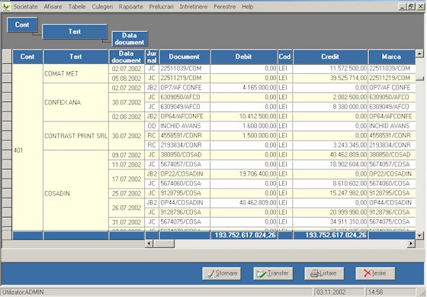Screen dimensions: 427x297
Task: Click the Jurnal column header
Action: click(x=152, y=56)
